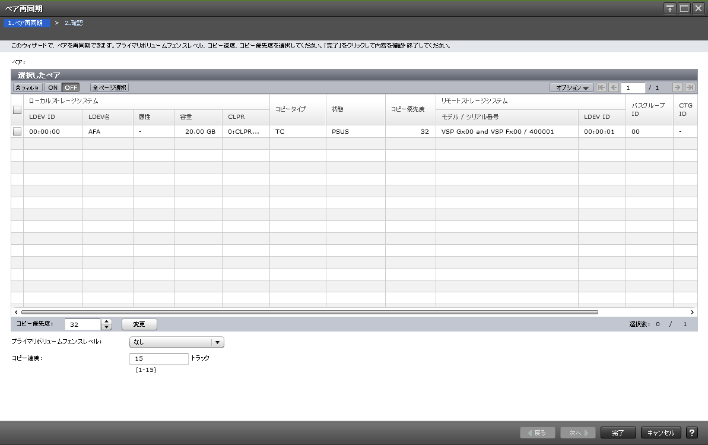Turn filter OFF
Image resolution: width=708 pixels, height=445 pixels.
(71, 88)
